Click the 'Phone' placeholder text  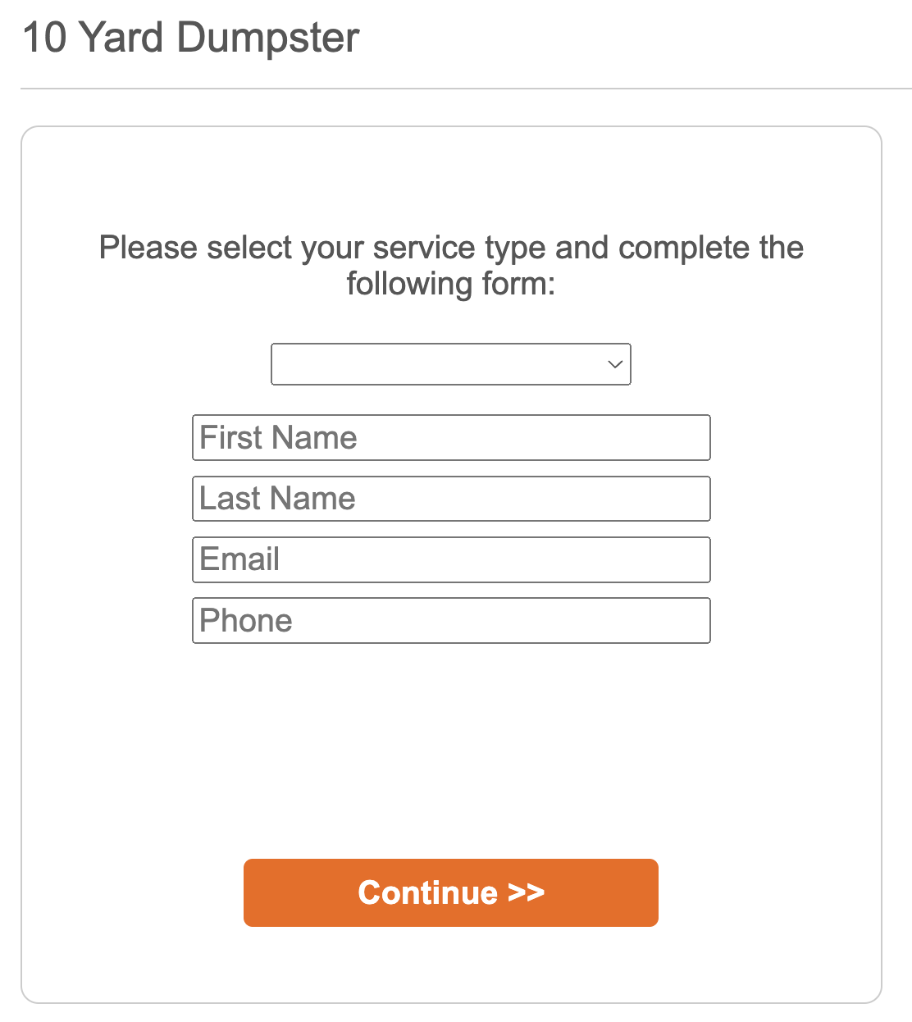pos(246,621)
